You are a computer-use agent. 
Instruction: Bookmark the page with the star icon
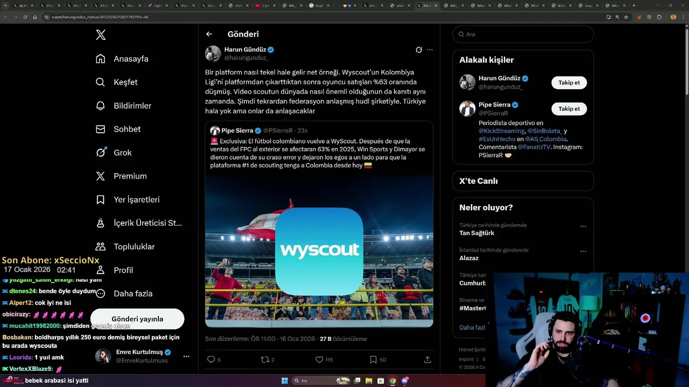[626, 17]
